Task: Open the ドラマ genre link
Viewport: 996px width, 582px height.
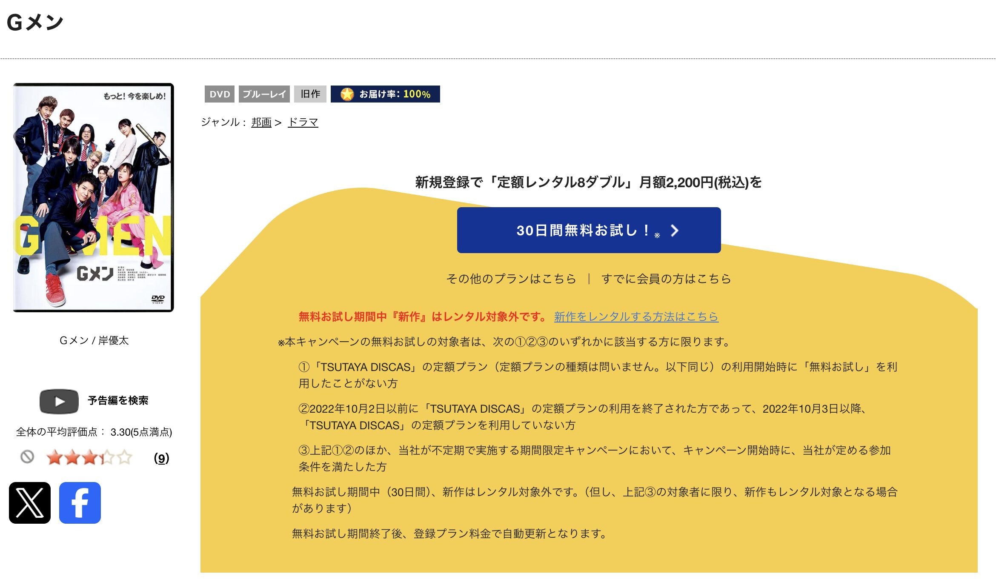Action: coord(303,123)
